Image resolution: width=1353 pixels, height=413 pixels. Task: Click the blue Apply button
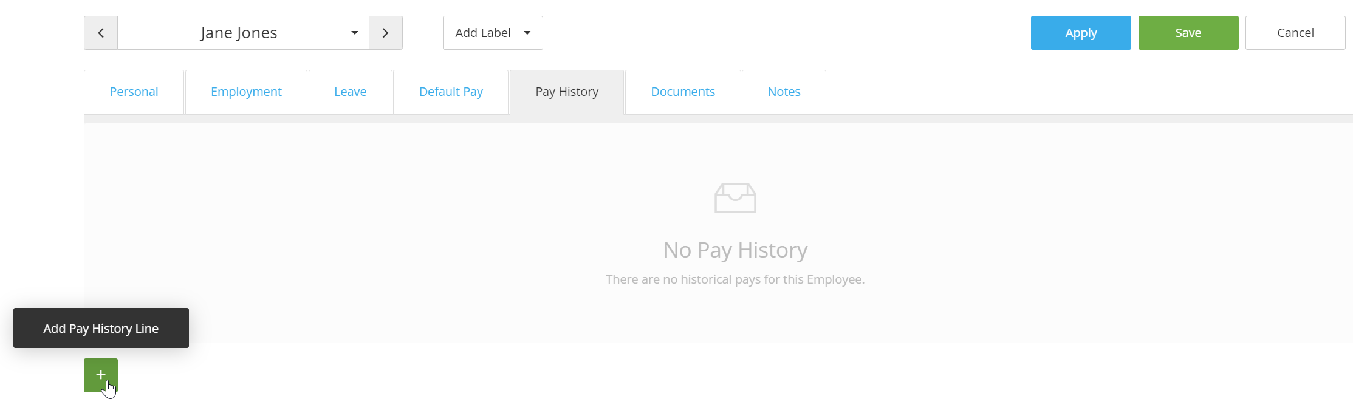1081,33
